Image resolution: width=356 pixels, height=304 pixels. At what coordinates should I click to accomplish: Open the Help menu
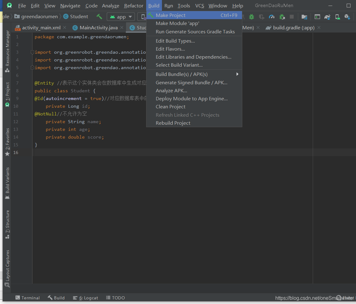coord(237,6)
